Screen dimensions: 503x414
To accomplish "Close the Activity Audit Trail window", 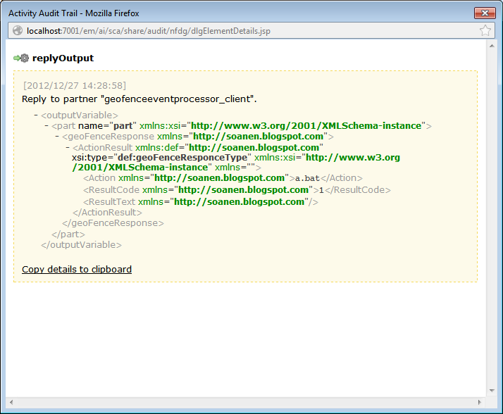I will [x=485, y=13].
